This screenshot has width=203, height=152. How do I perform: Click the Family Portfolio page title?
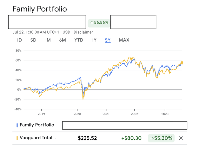pos(40,9)
